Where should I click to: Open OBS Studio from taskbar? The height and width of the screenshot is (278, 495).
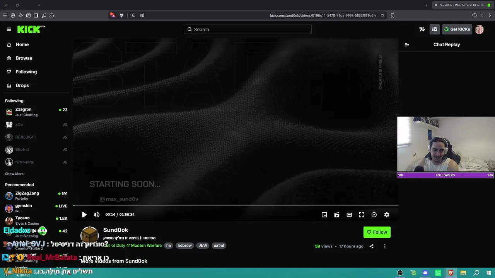coord(400,273)
